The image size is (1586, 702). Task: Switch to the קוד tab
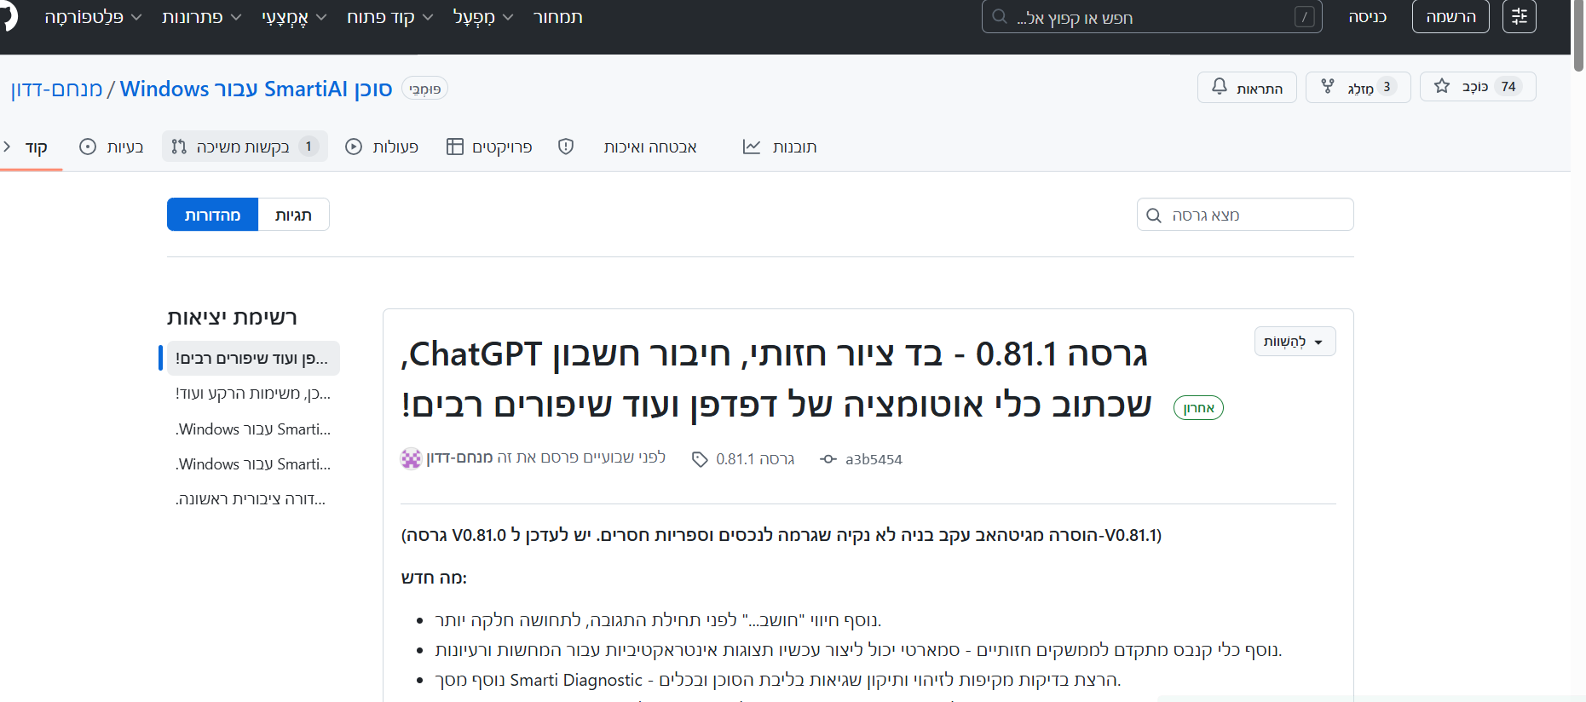(36, 147)
